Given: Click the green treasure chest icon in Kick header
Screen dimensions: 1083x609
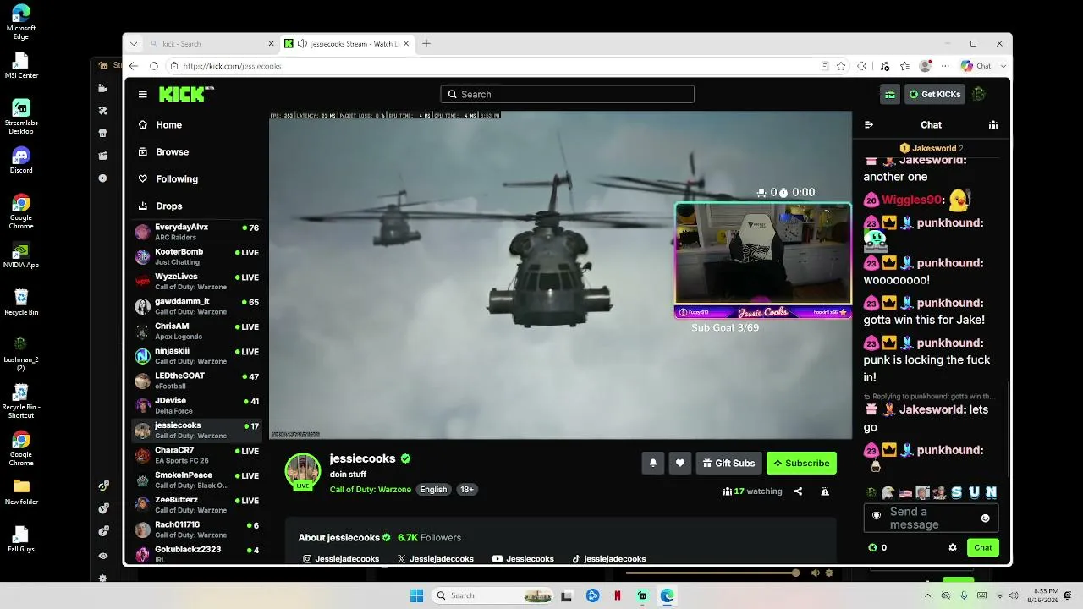Looking at the screenshot, I should (890, 94).
